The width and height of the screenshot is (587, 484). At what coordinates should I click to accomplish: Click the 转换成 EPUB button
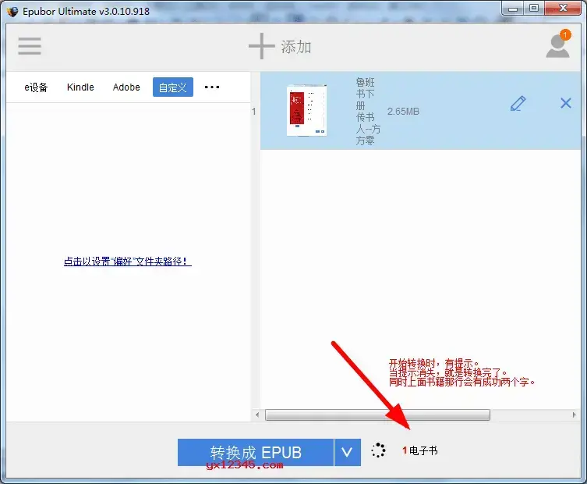[256, 453]
